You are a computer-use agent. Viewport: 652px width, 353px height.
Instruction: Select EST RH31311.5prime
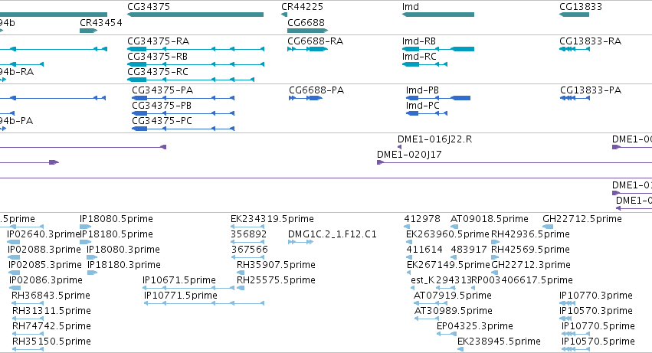pos(28,319)
